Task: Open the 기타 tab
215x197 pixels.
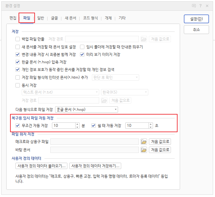Action: tap(122, 18)
